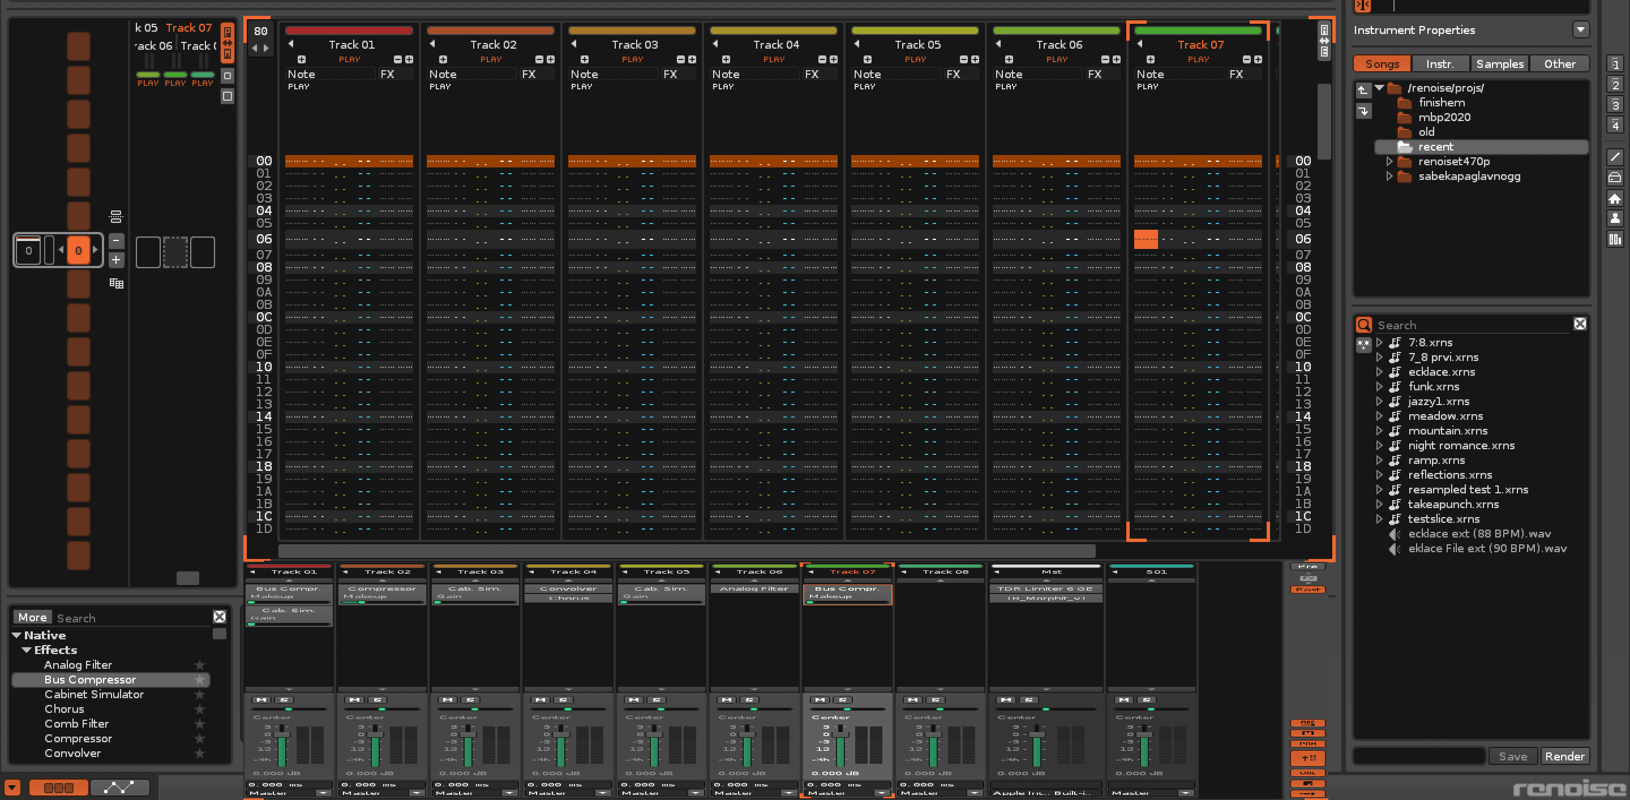This screenshot has height=800, width=1630.
Task: Select the finishem folder
Action: (1442, 102)
